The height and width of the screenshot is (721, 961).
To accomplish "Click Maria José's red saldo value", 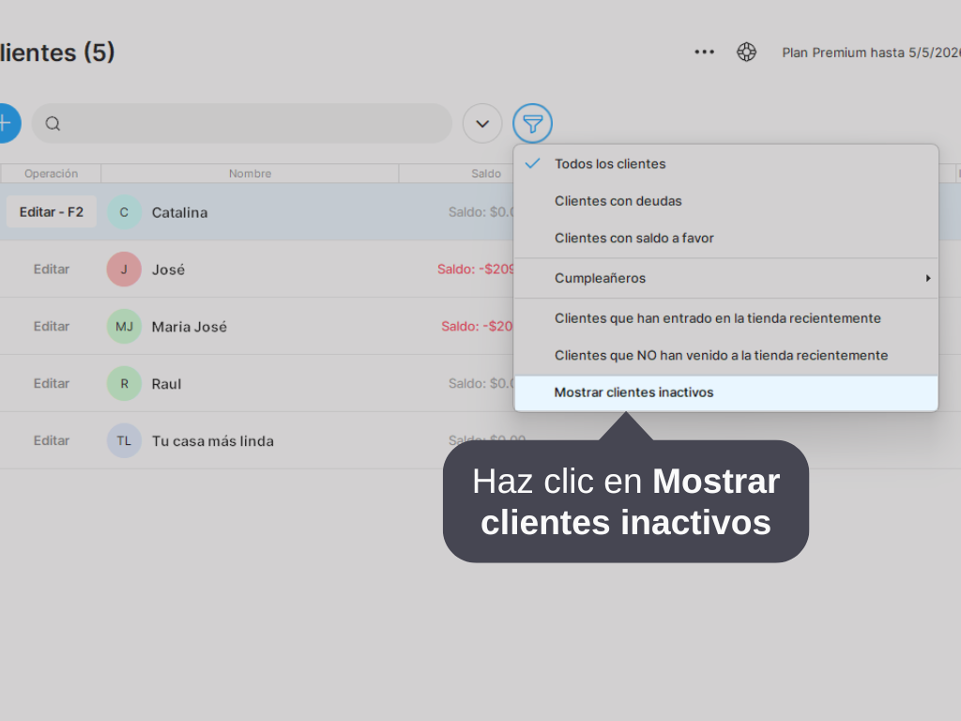I will point(478,326).
